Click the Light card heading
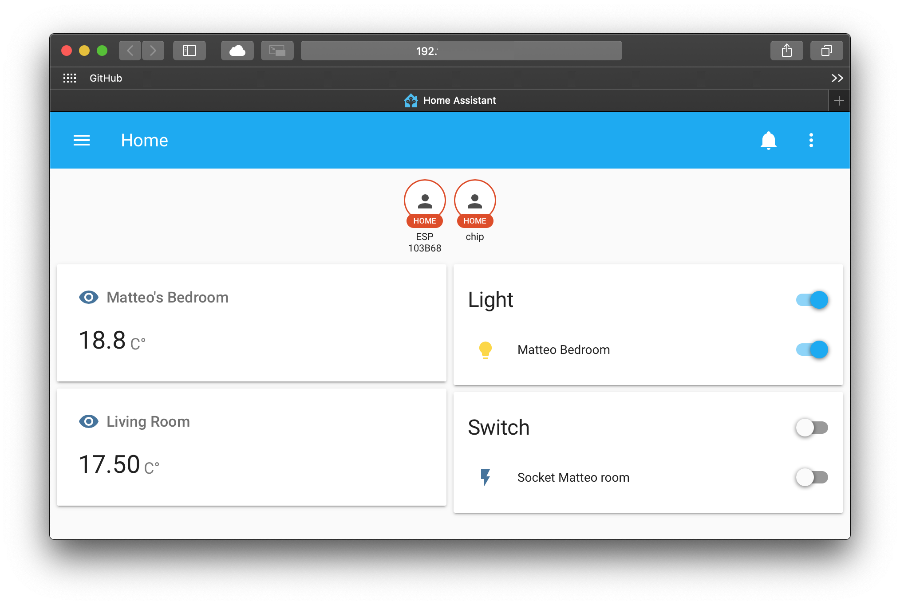The image size is (900, 605). (491, 300)
